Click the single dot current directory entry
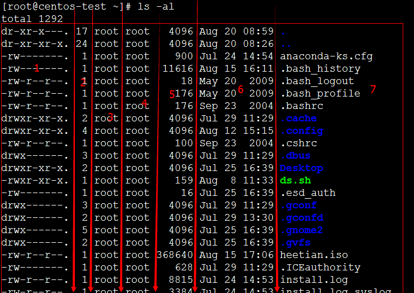Viewport: 414px width, 293px height. [283, 34]
